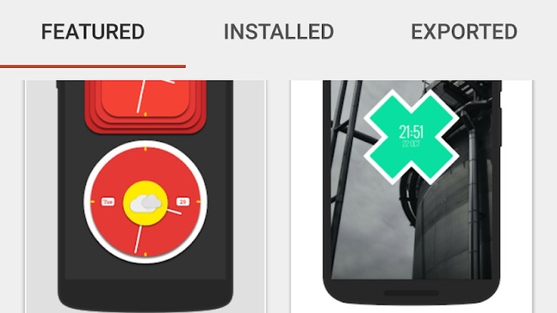Screen dimensions: 557x313
Task: Tap the yellow cloud weather icon
Action: click(145, 203)
